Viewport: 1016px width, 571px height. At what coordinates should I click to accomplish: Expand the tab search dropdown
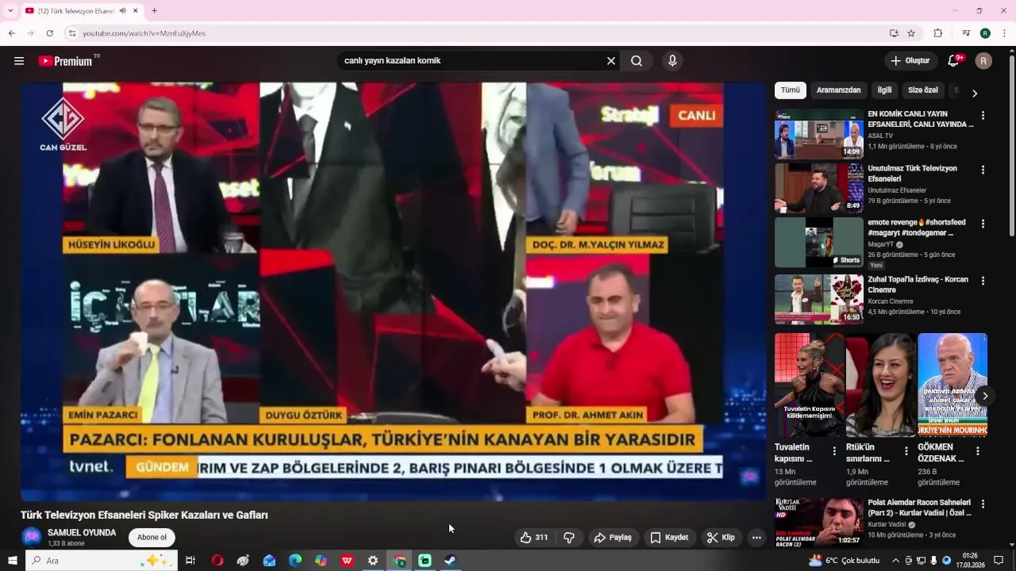point(10,11)
